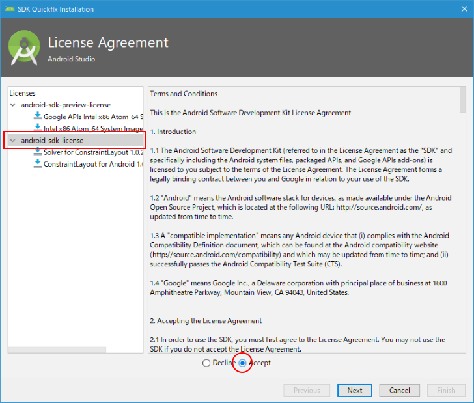Select Intel x86 Atom_64 System Image item
The image size is (474, 403).
click(93, 128)
